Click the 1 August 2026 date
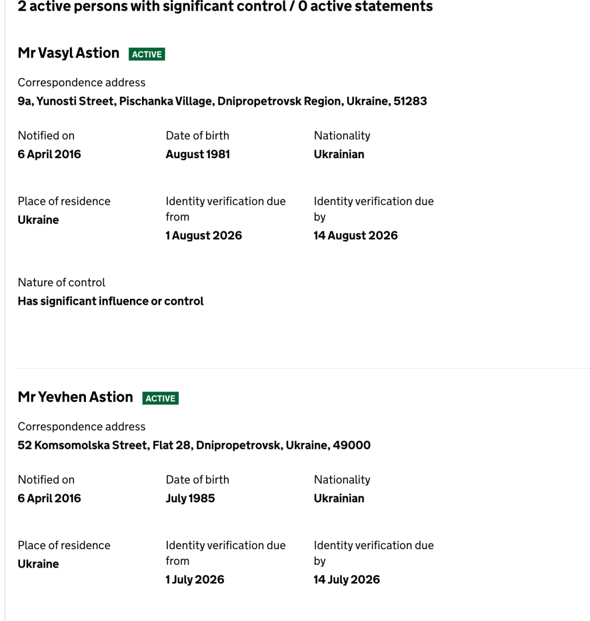 (x=204, y=235)
